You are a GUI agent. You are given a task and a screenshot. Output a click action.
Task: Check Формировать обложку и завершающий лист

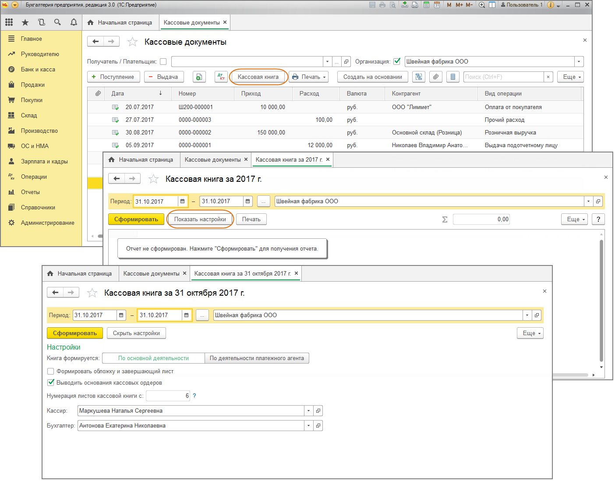point(51,371)
